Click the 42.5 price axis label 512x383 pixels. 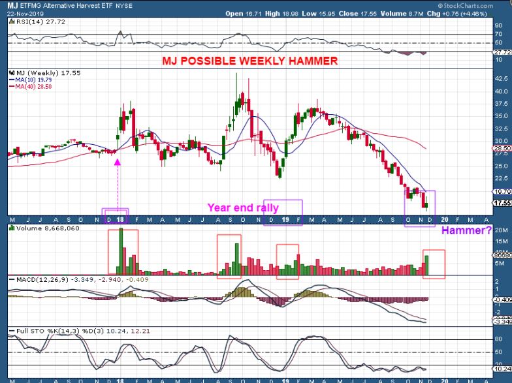coord(502,79)
